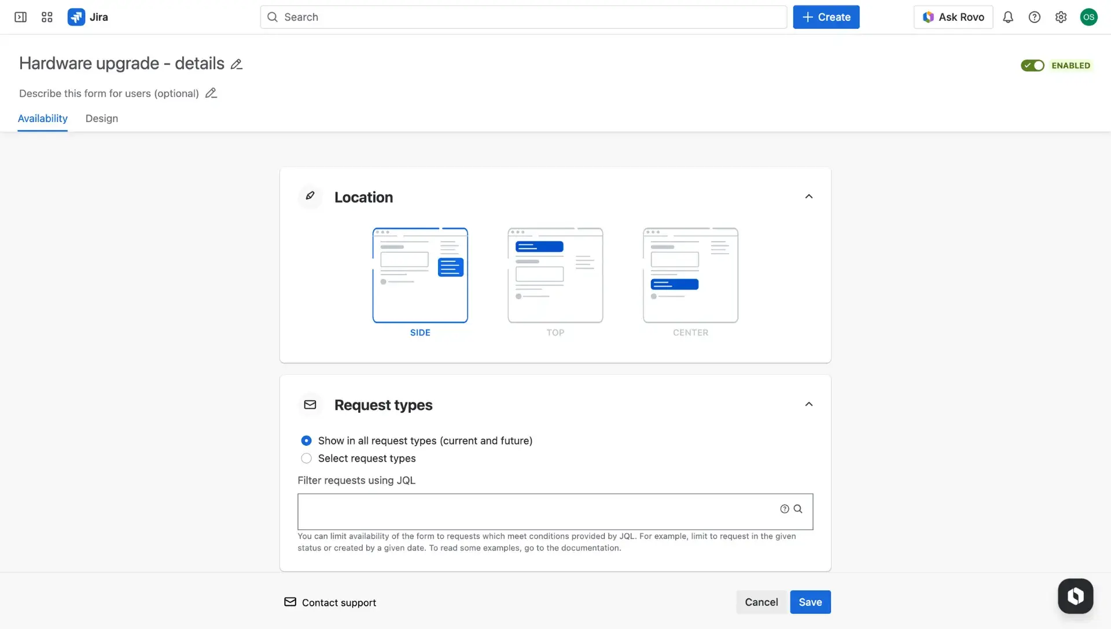Viewport: 1111px width, 629px height.
Task: Click the Jira logo
Action: [x=76, y=17]
